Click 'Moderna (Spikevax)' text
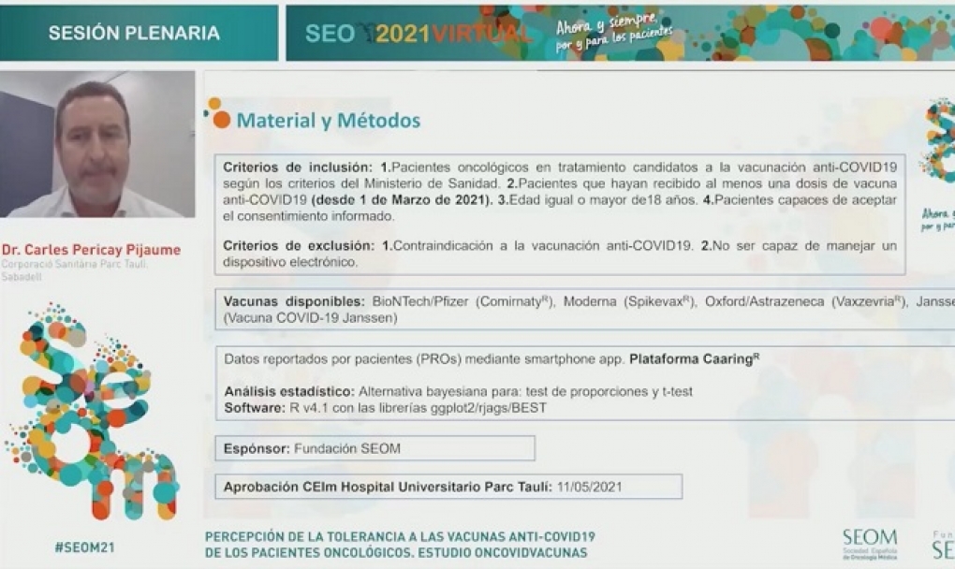The height and width of the screenshot is (569, 955). click(628, 301)
